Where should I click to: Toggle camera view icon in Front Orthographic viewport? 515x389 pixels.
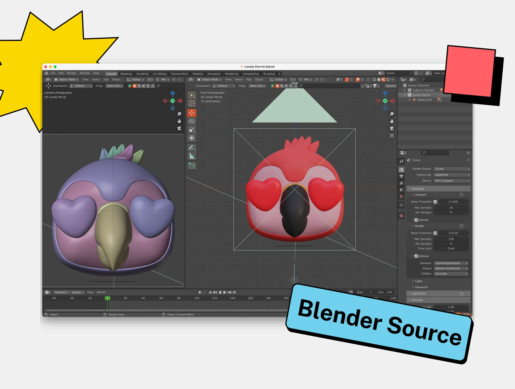pos(392,128)
